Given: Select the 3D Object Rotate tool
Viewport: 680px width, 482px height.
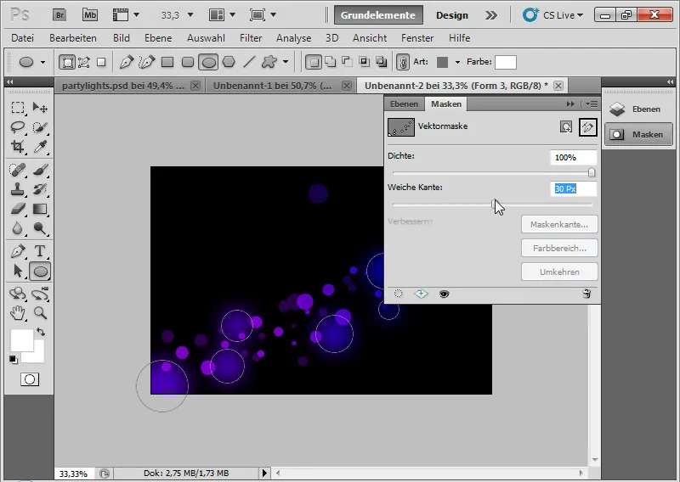Looking at the screenshot, I should tap(18, 294).
